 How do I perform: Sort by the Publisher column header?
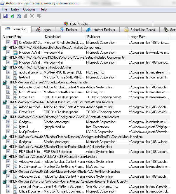coord(107,37)
